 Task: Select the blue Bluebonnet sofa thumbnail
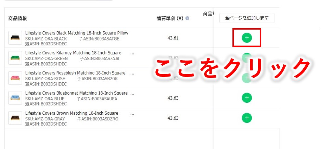(x=15, y=98)
